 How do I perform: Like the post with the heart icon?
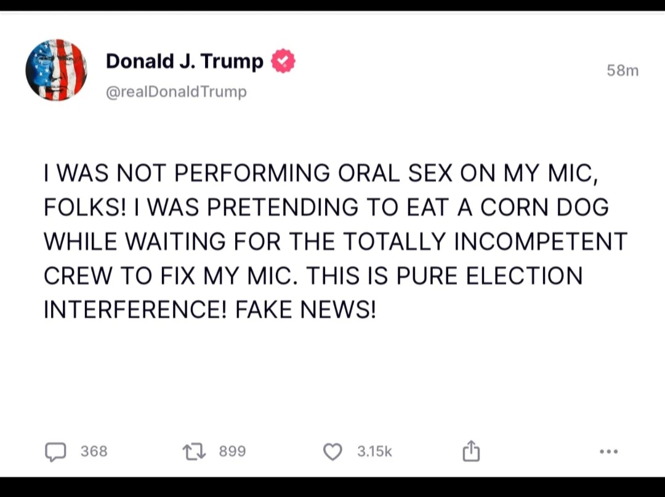point(332,452)
